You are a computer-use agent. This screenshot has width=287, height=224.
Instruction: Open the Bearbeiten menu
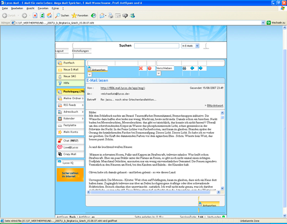point(17,8)
